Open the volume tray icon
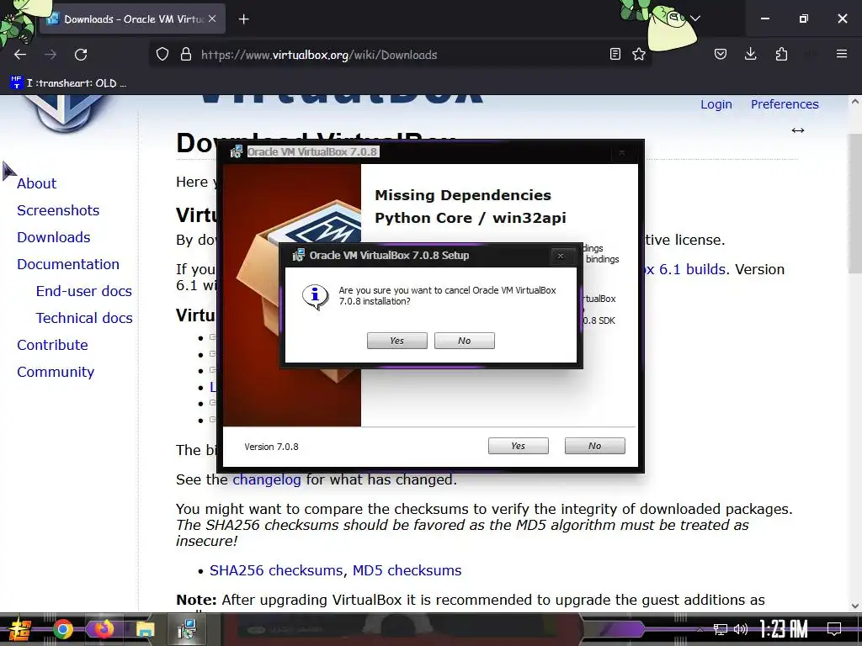 tap(741, 629)
